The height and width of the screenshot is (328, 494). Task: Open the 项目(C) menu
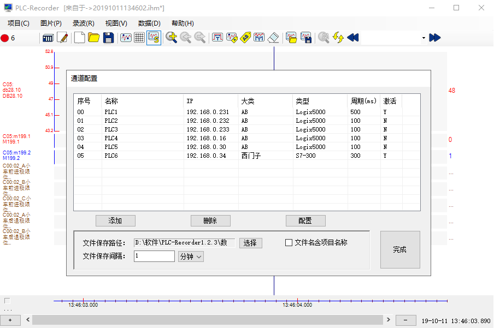click(18, 23)
